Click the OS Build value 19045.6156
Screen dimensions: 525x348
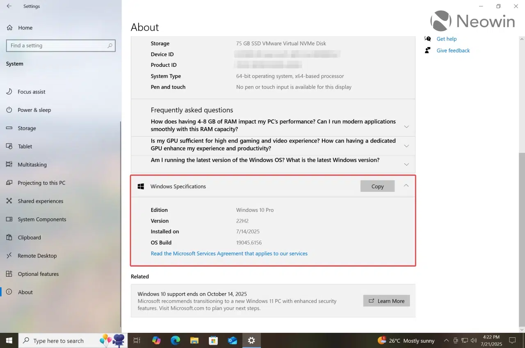click(249, 243)
